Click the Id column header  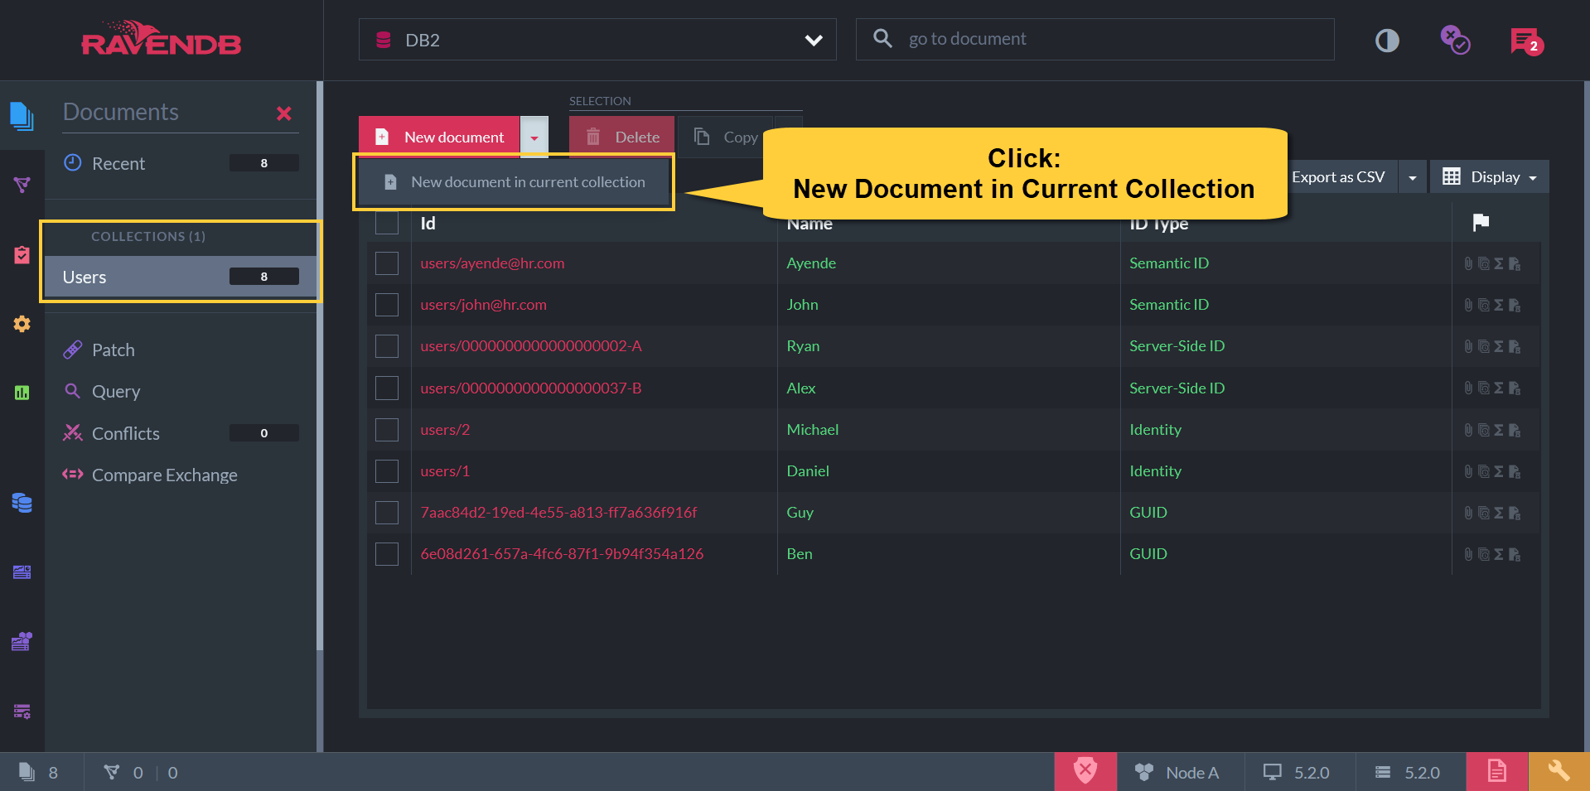coord(428,224)
